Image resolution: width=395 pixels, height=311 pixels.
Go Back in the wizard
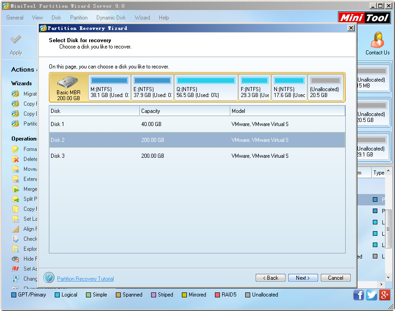270,277
